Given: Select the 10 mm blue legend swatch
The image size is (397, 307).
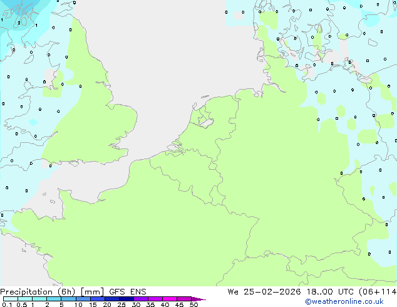Looking at the screenshot, I should [x=83, y=299].
